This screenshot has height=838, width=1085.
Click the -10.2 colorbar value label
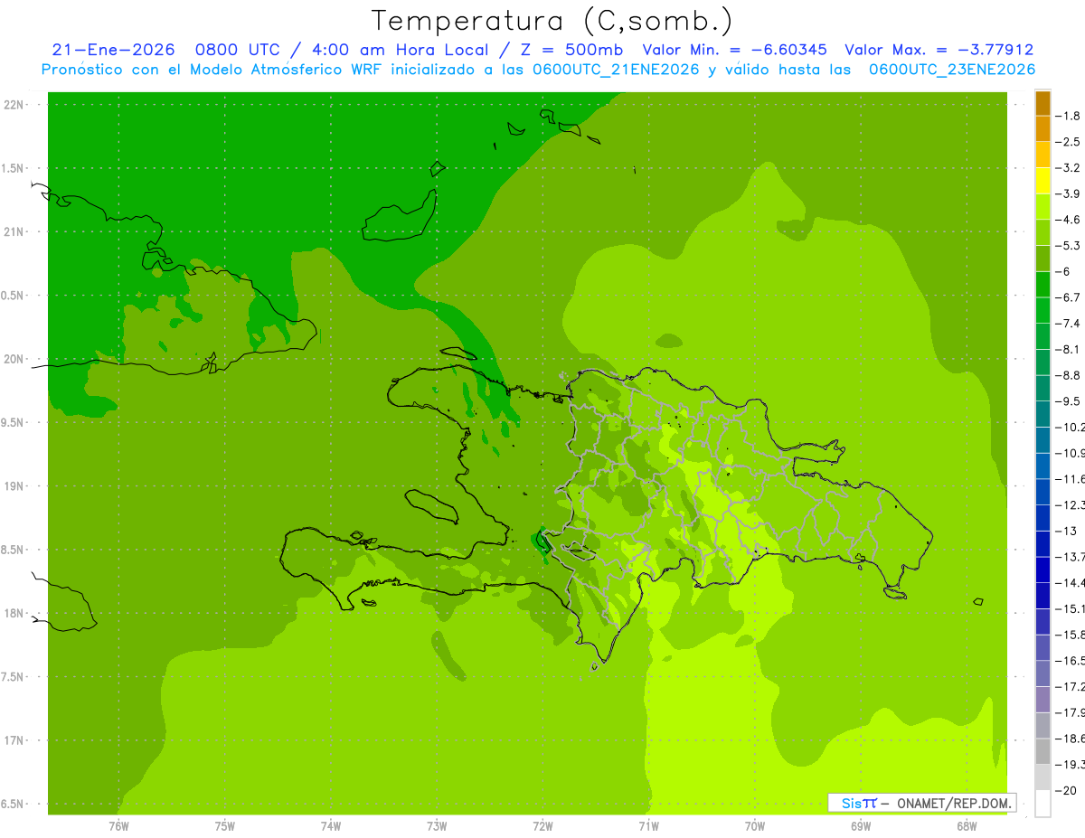[1071, 427]
